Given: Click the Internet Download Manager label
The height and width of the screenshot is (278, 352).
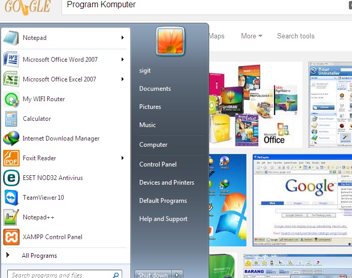Looking at the screenshot, I should click(61, 138).
